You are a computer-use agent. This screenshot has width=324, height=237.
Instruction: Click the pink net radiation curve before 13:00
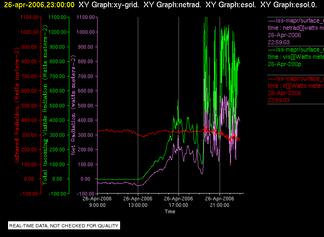point(118,183)
